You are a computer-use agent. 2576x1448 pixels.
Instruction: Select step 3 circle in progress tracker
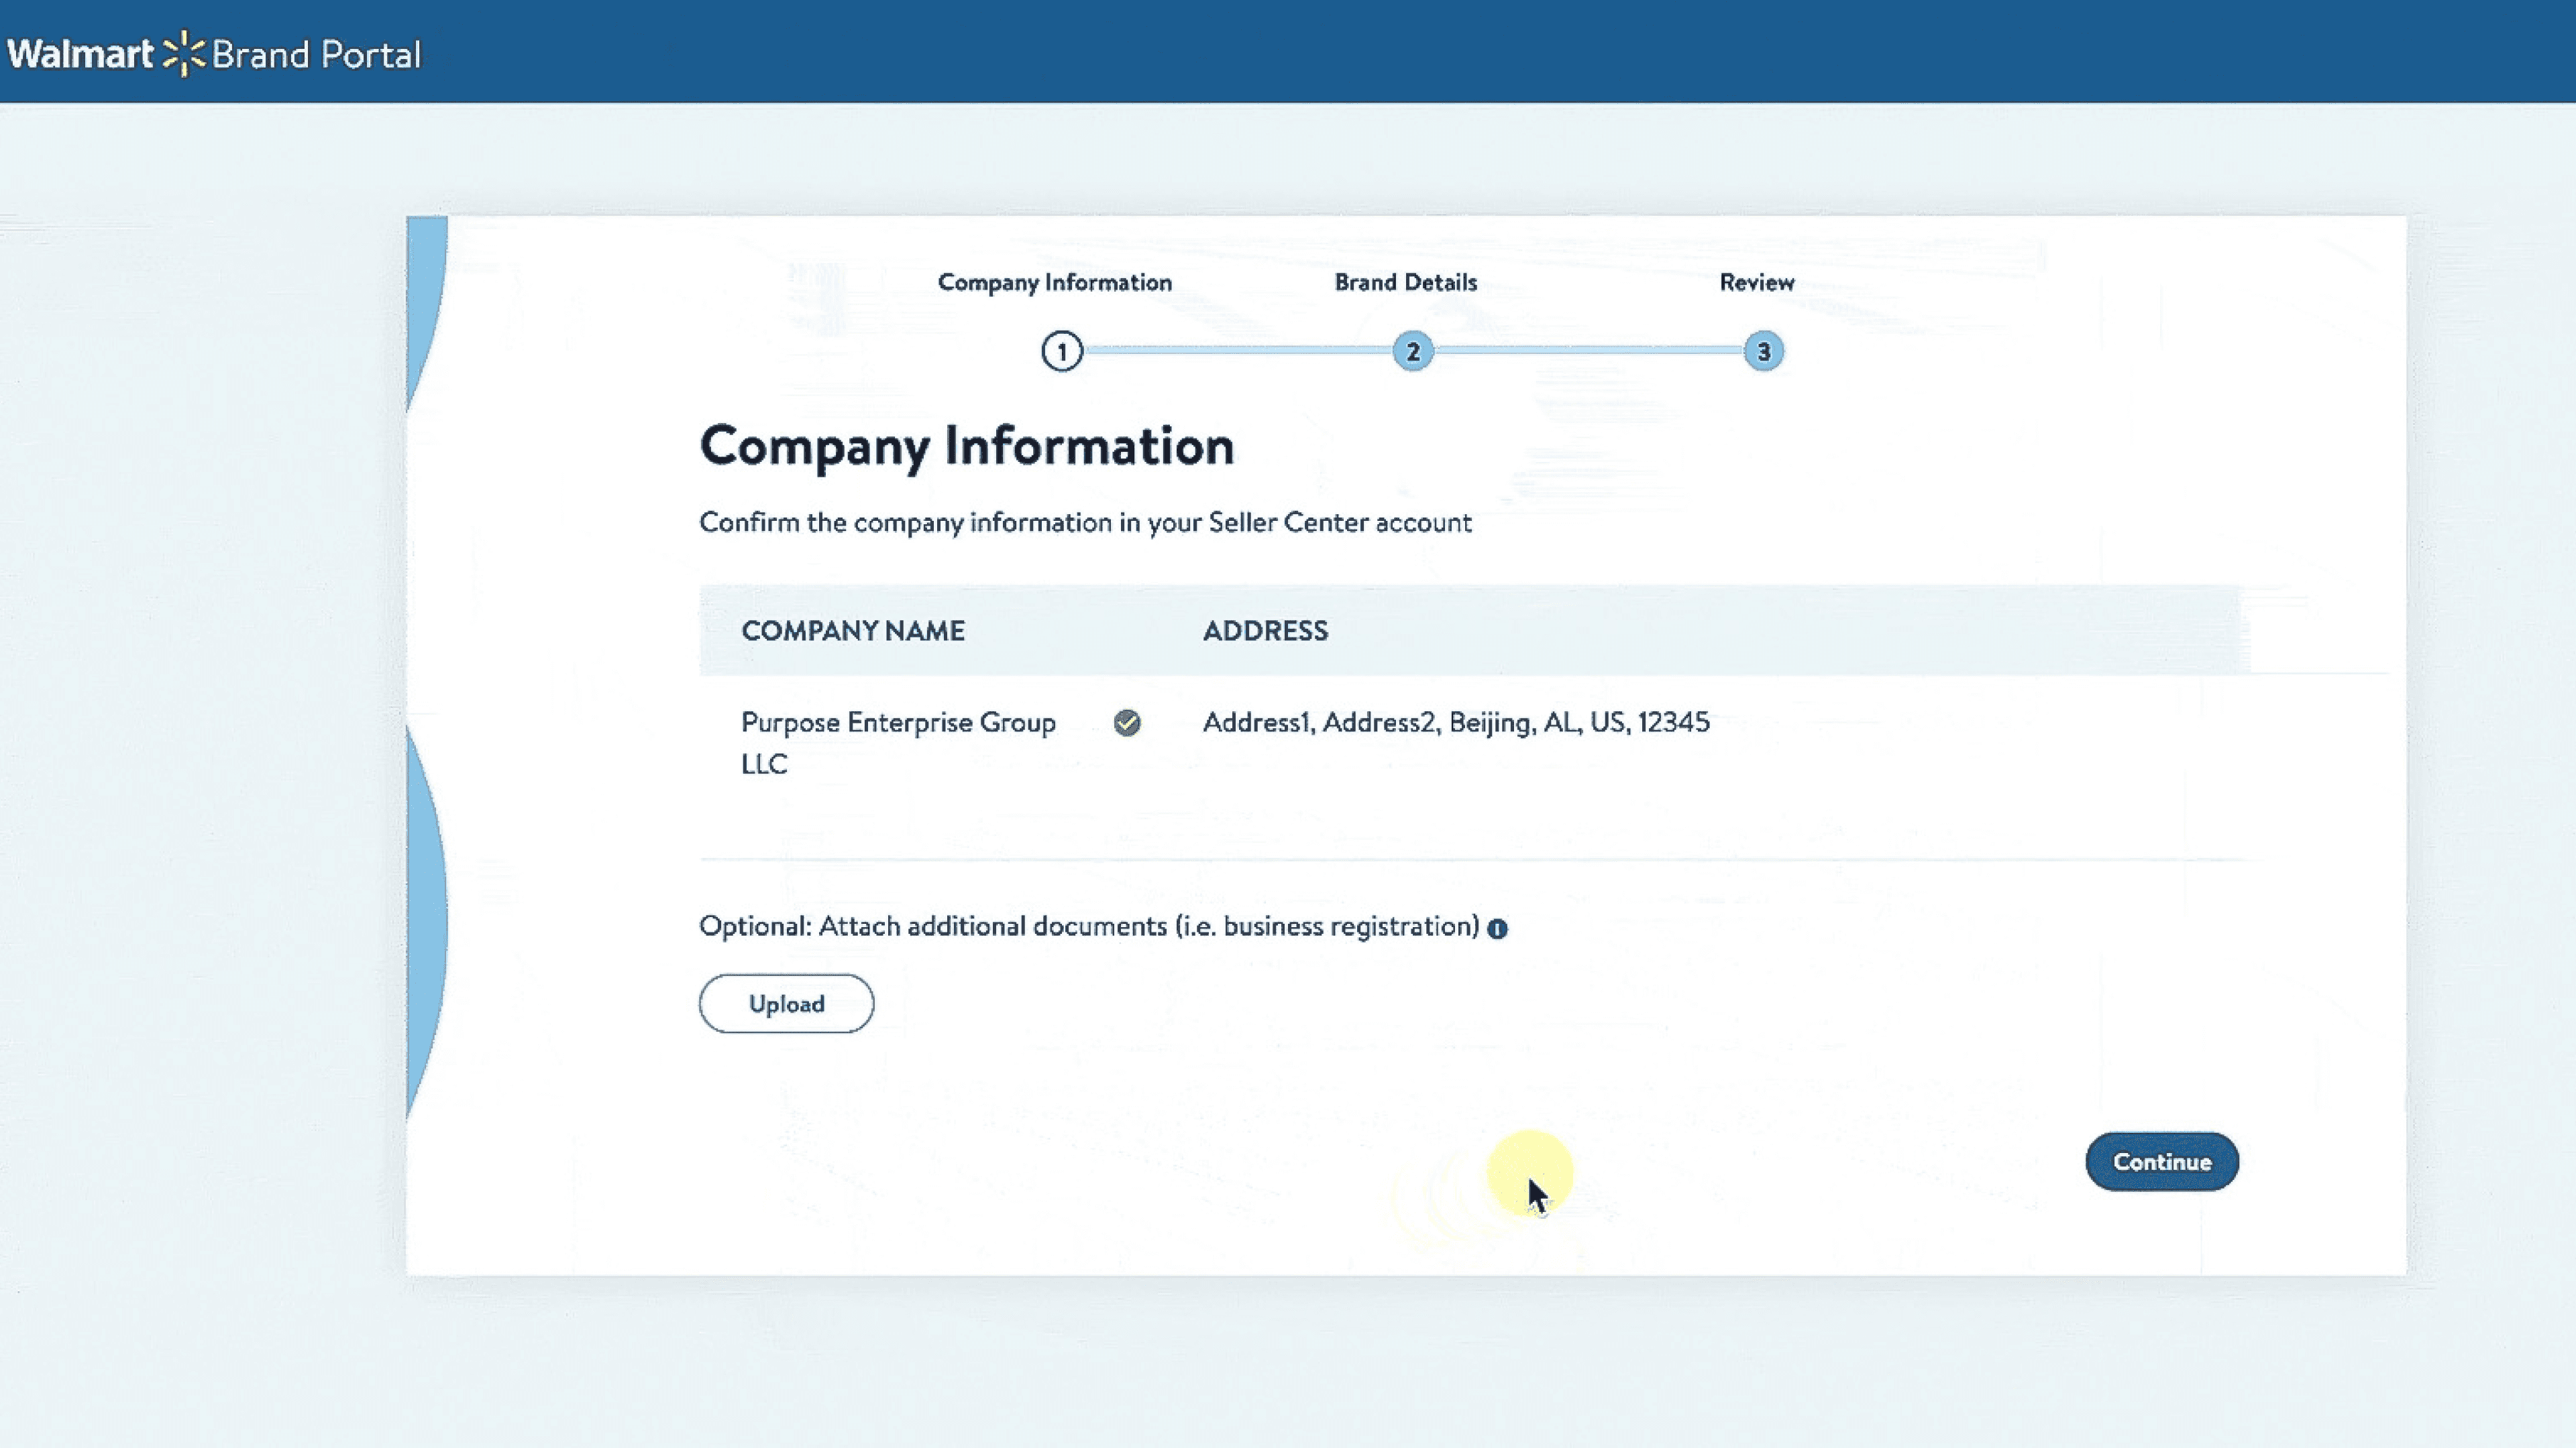1764,352
